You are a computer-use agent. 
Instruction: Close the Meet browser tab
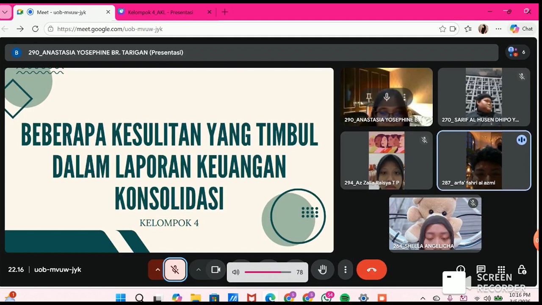pyautogui.click(x=108, y=12)
